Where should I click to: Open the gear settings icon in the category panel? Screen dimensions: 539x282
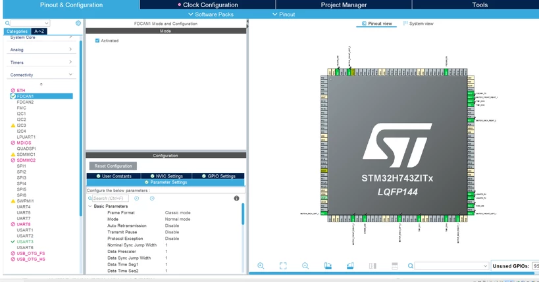(78, 23)
